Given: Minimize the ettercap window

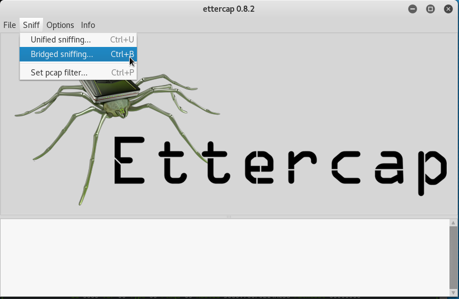Looking at the screenshot, I should coord(413,9).
